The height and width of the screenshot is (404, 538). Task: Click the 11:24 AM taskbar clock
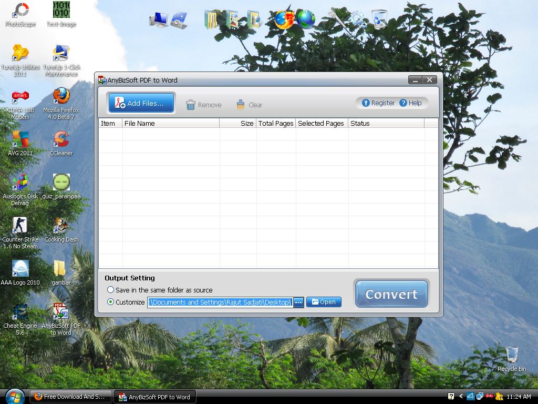click(519, 397)
